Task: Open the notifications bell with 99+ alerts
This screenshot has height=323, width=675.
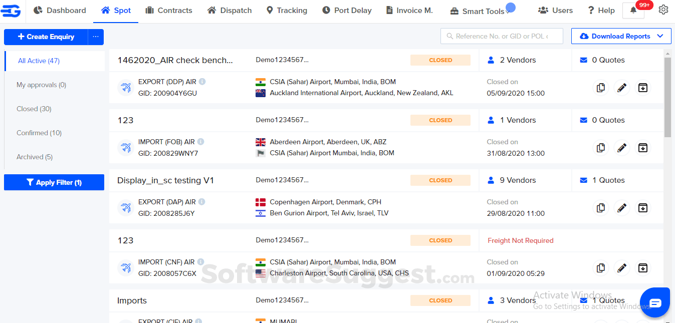Action: 633,10
